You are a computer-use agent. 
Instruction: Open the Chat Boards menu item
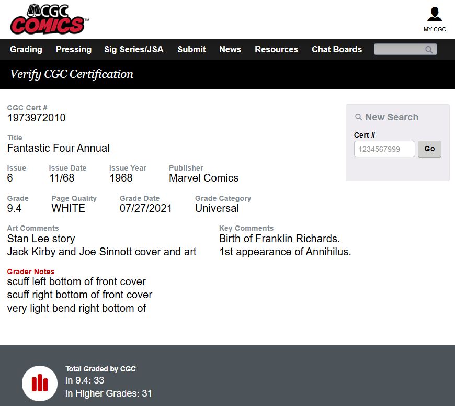coord(337,49)
